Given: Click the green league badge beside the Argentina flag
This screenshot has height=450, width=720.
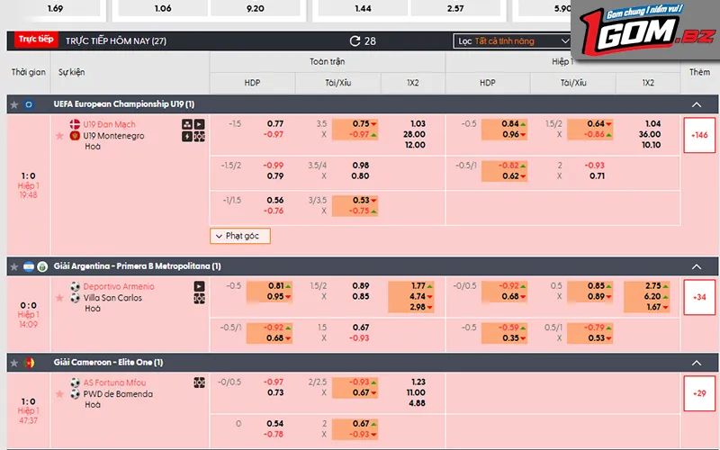Looking at the screenshot, I should point(42,266).
